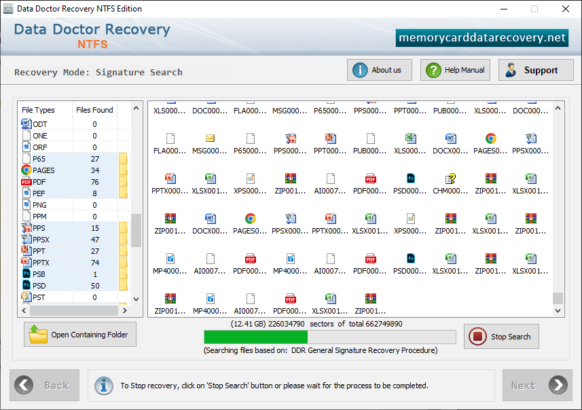Select the PSD000 file in third row

[410, 179]
